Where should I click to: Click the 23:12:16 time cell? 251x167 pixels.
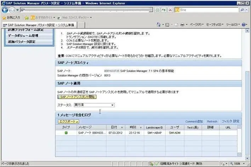coord(135,133)
